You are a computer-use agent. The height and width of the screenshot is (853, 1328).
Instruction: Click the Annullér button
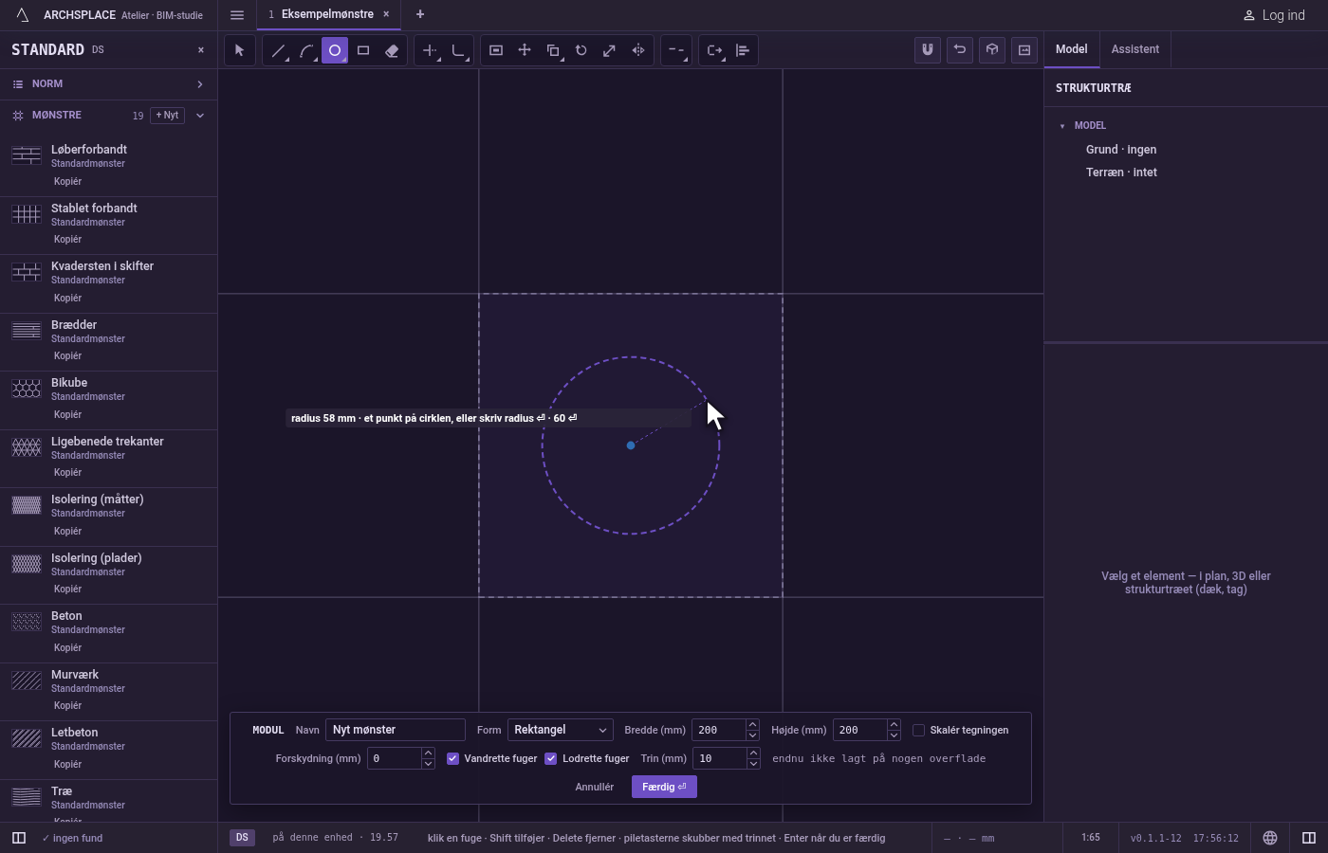595,787
